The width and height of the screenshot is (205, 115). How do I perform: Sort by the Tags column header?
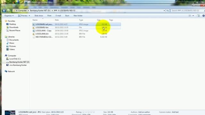[111, 20]
